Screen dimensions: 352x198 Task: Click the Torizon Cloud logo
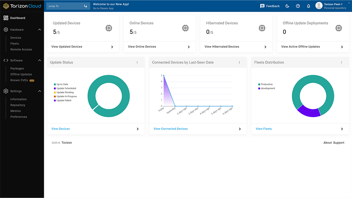coord(22,6)
